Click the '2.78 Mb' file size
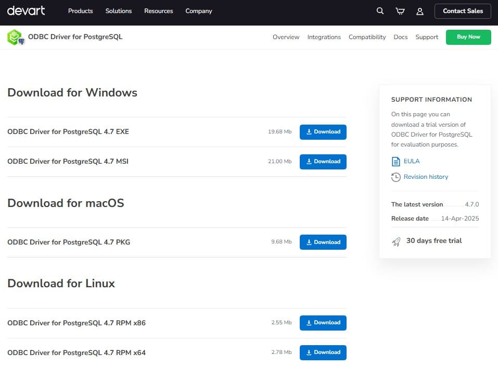 281,352
